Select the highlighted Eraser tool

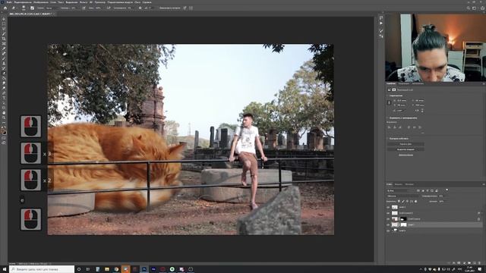4,74
